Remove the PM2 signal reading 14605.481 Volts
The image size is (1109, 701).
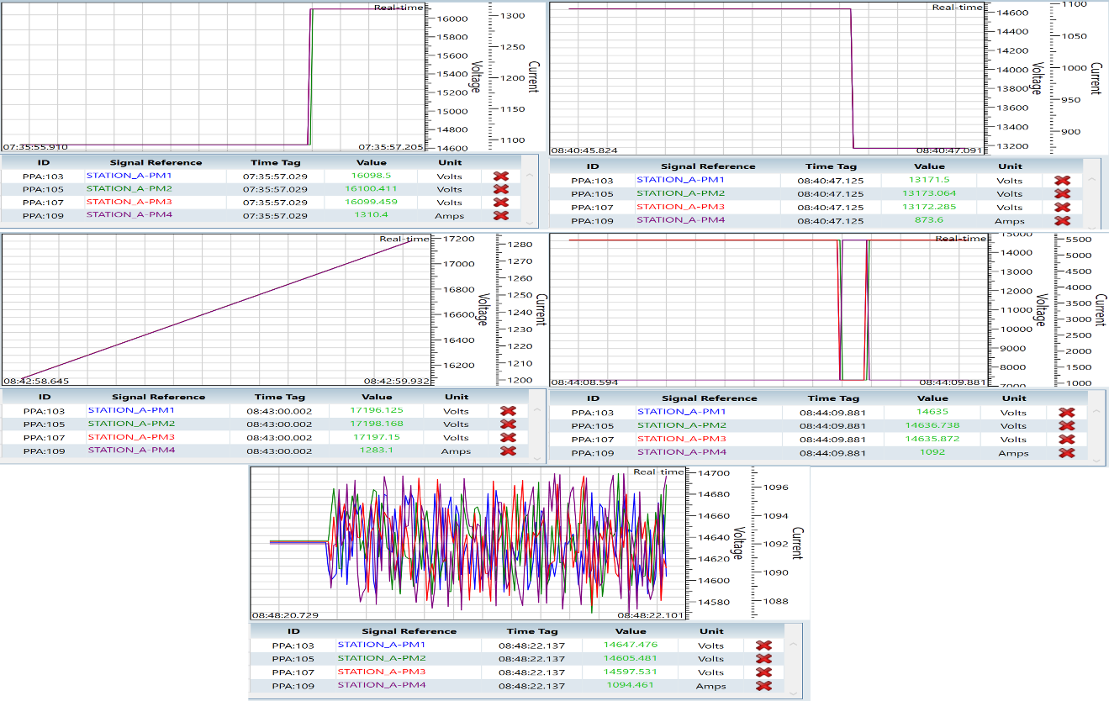[x=763, y=659]
